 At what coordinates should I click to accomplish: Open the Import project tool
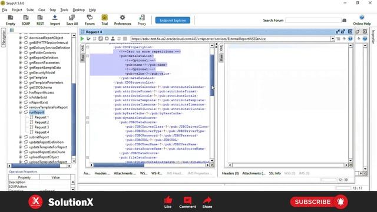point(55,20)
